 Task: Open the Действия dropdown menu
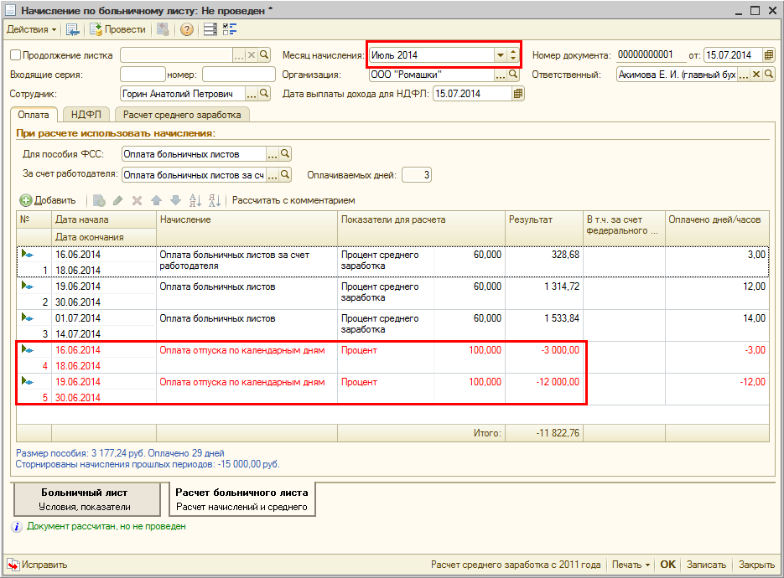pos(32,29)
